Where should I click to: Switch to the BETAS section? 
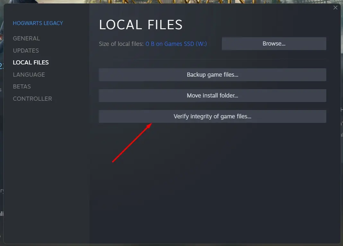pyautogui.click(x=22, y=86)
